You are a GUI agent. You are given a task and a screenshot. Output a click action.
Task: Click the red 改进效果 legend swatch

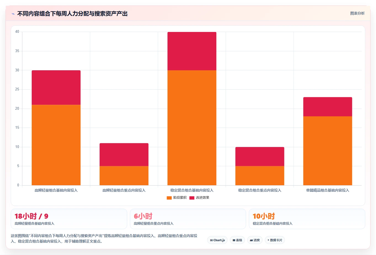(192, 198)
